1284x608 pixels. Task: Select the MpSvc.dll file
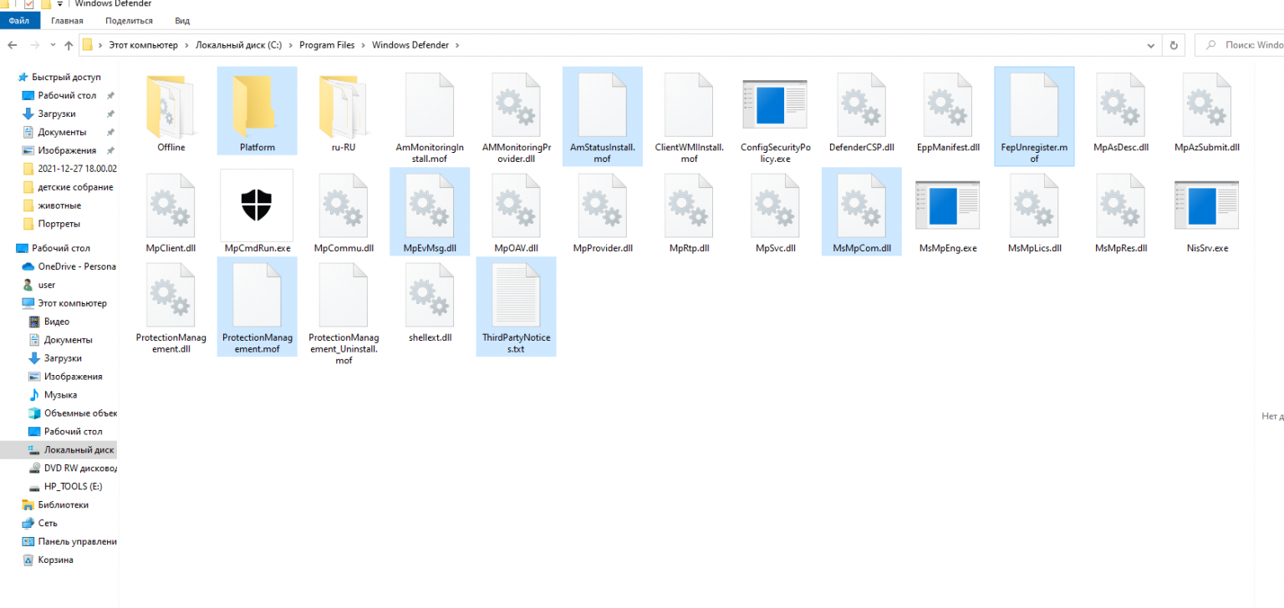pyautogui.click(x=776, y=212)
